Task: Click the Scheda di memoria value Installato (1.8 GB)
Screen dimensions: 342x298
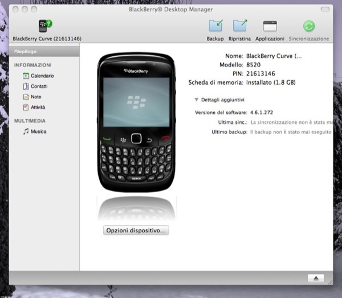Action: 271,82
